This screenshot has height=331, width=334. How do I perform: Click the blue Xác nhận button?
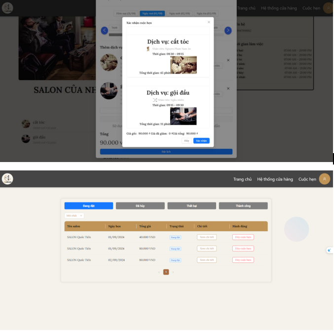201,141
